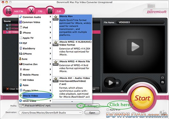This screenshot has height=119, width=169.
Task: Click the Edit pencil icon
Action: click(50, 11)
